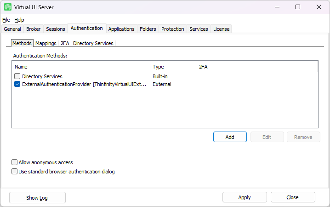Click the Add button
The image size is (330, 207).
point(230,137)
